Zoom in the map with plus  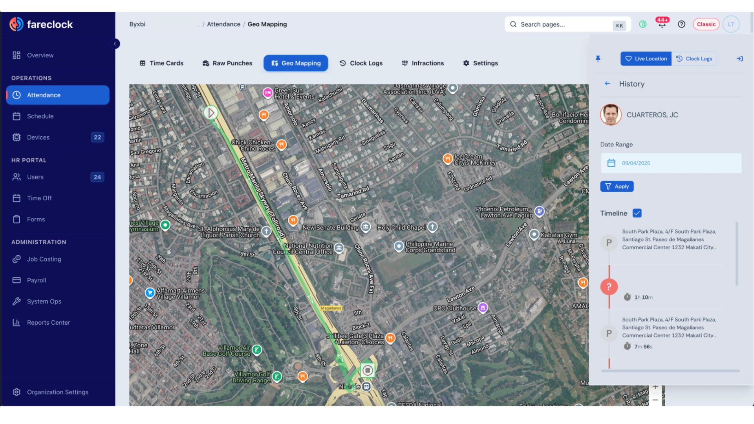pos(655,387)
